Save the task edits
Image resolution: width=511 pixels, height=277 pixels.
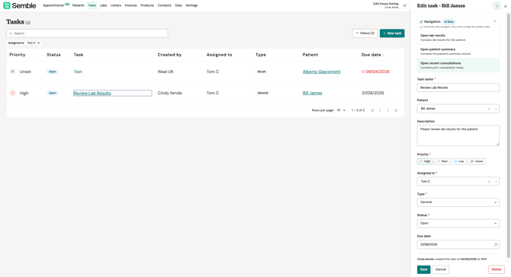click(x=423, y=269)
